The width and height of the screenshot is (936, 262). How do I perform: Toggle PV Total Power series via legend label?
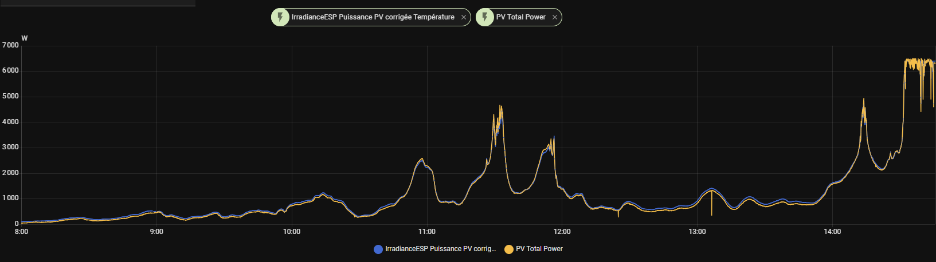pyautogui.click(x=539, y=249)
